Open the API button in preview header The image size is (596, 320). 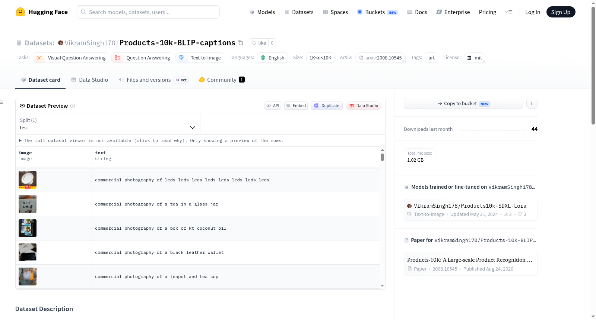pyautogui.click(x=273, y=106)
